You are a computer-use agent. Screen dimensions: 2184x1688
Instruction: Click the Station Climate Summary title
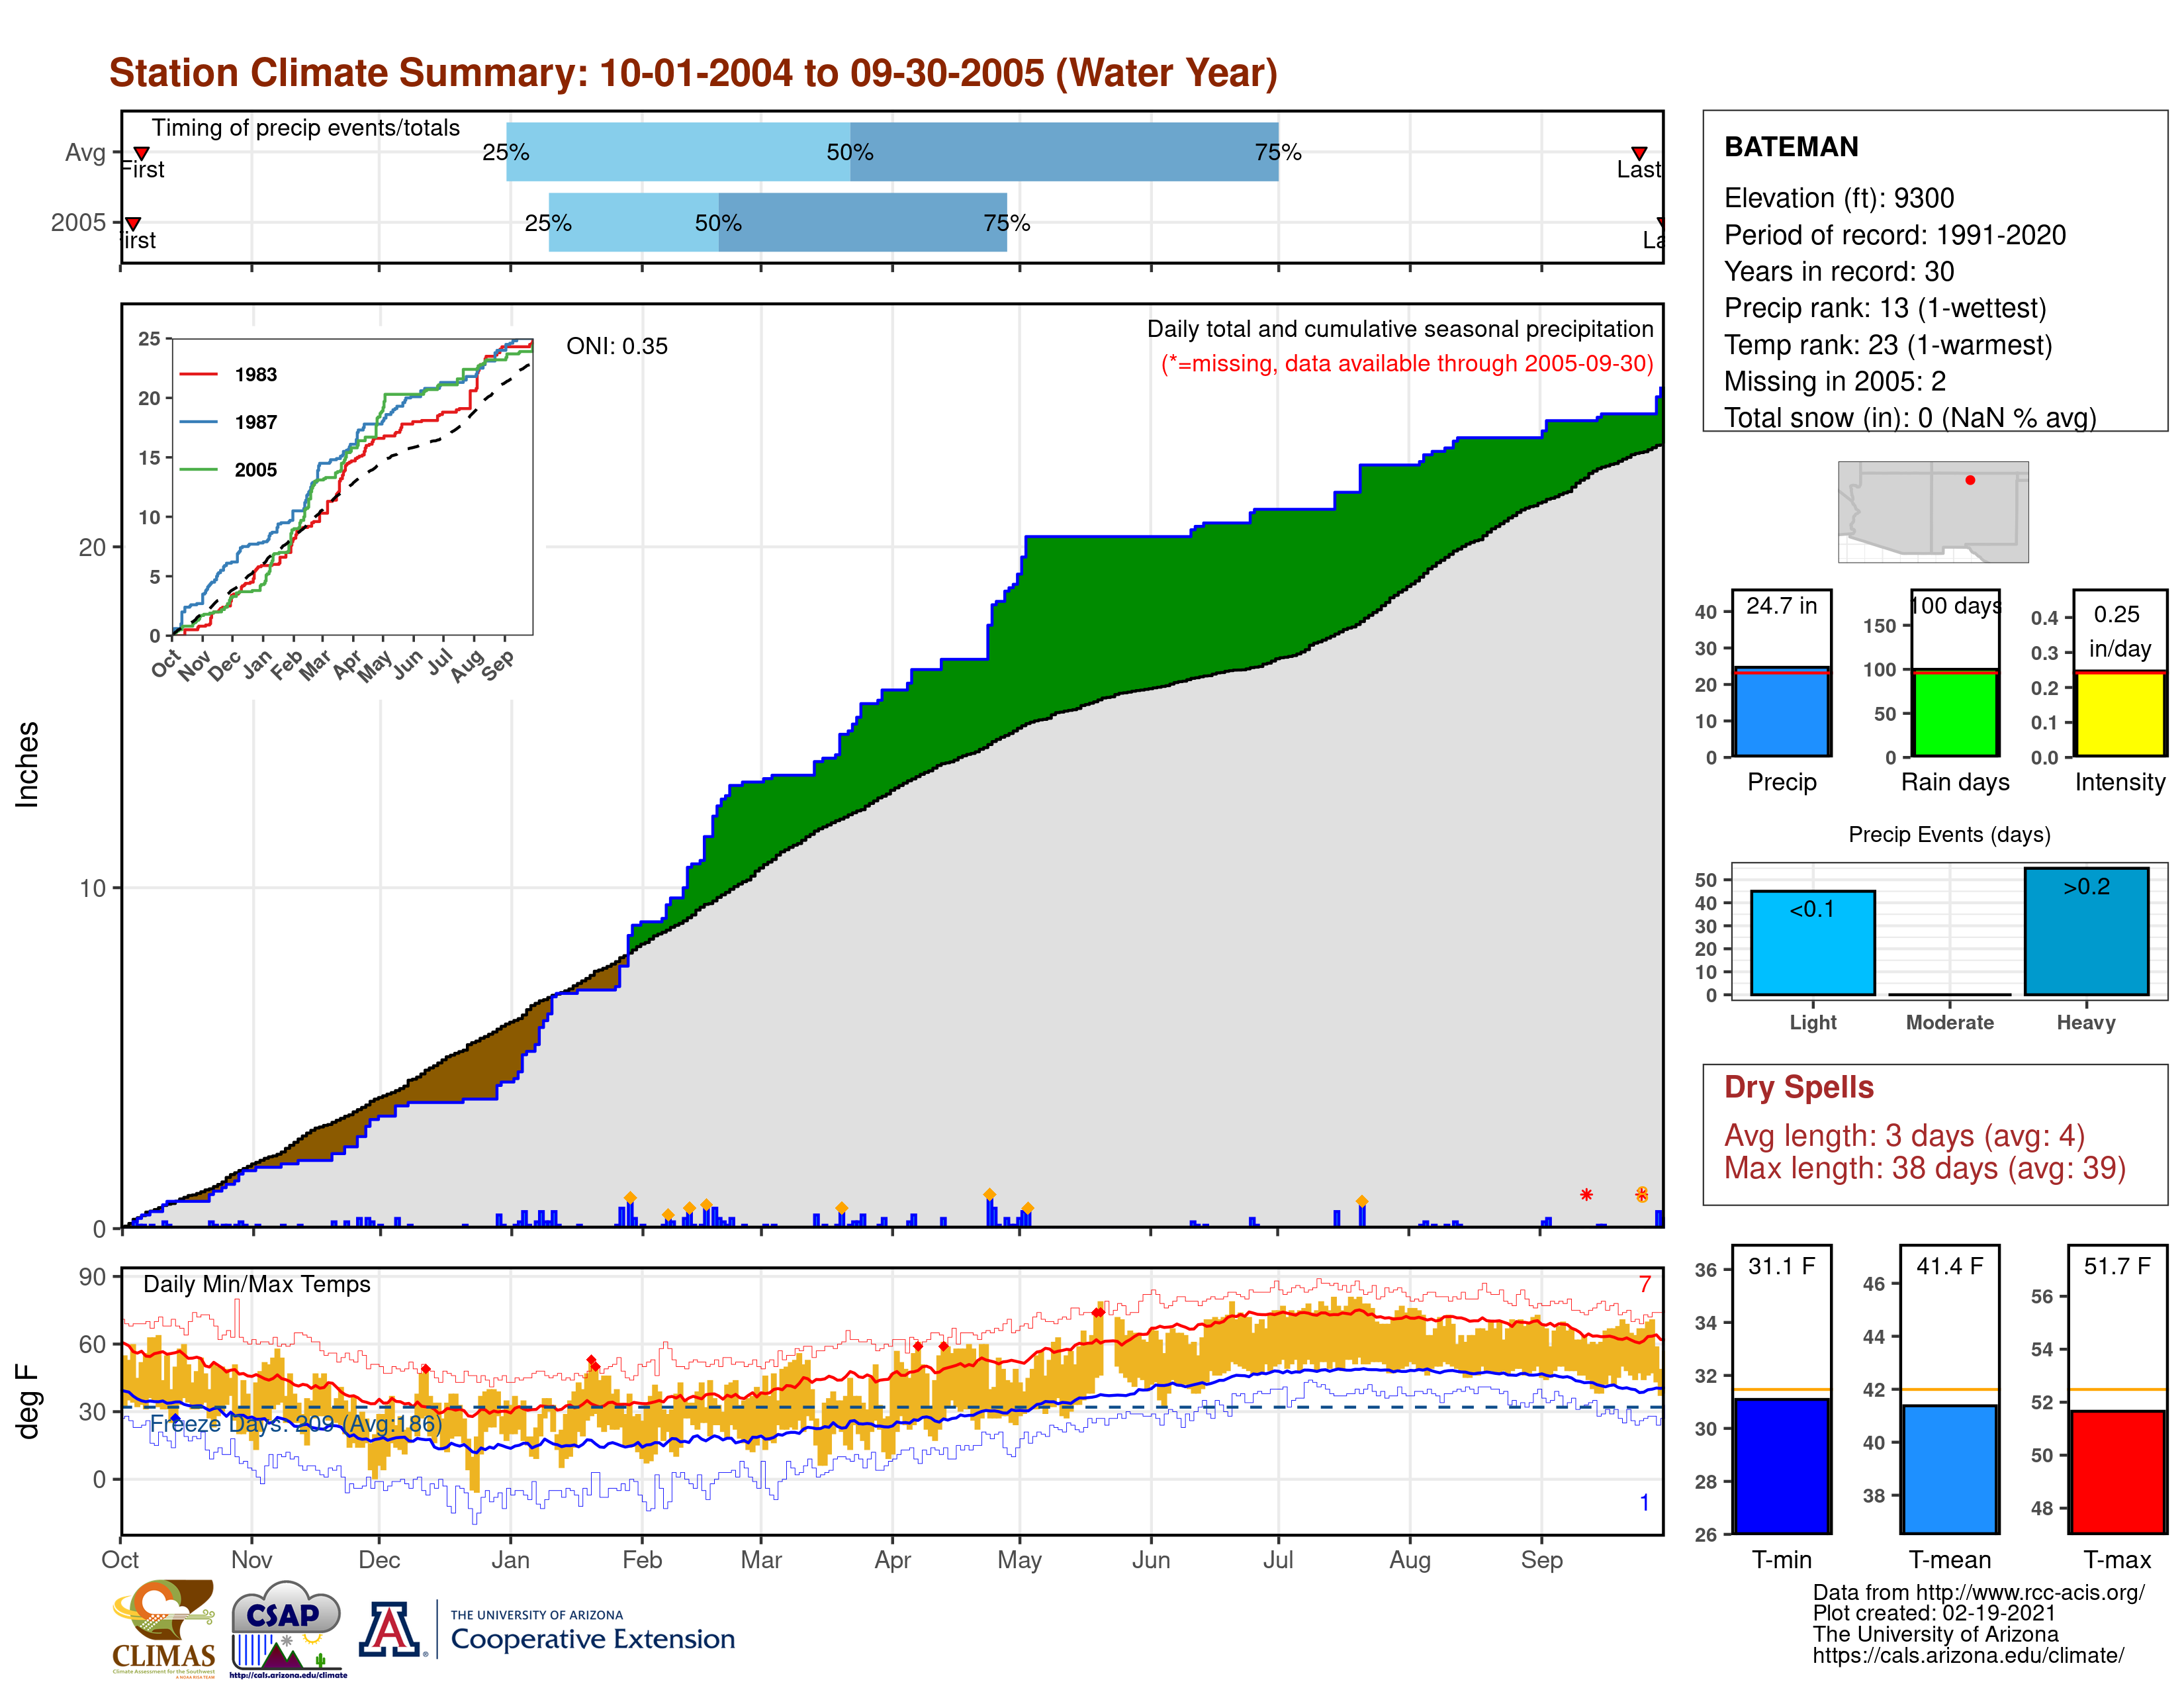click(x=693, y=73)
